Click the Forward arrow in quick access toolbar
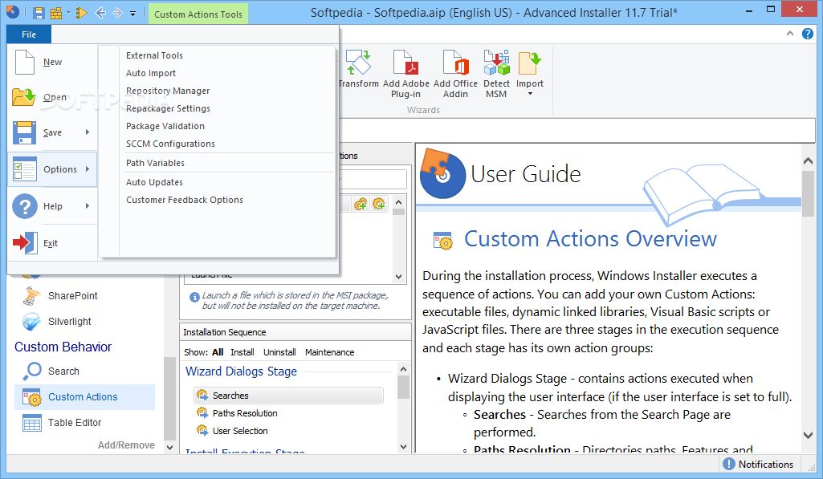This screenshot has height=479, width=823. tap(117, 13)
